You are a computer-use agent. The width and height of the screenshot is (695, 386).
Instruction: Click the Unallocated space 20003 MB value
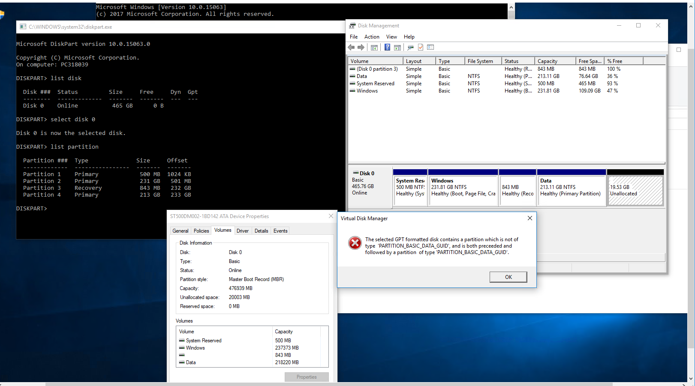tap(239, 297)
